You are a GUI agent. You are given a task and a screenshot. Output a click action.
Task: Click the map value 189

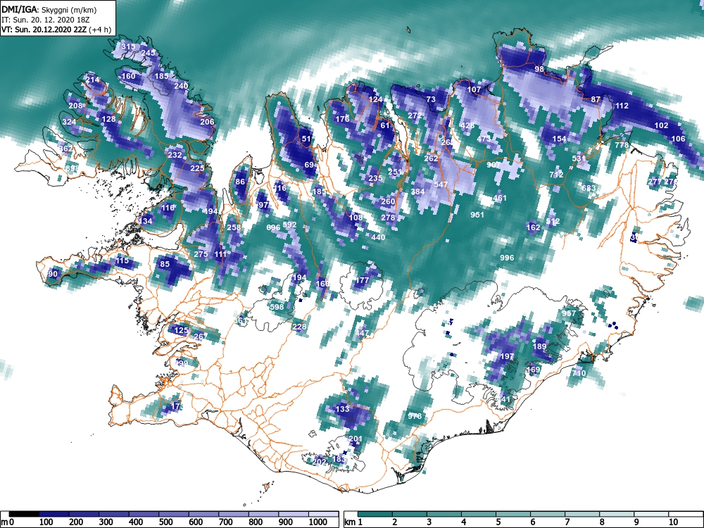[539, 346]
